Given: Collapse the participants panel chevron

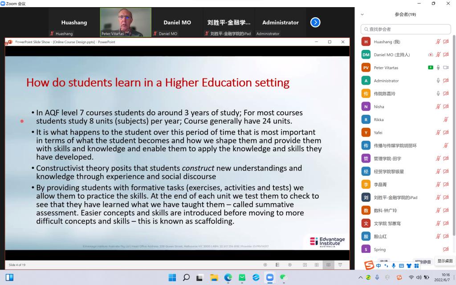Looking at the screenshot, I should [x=362, y=14].
